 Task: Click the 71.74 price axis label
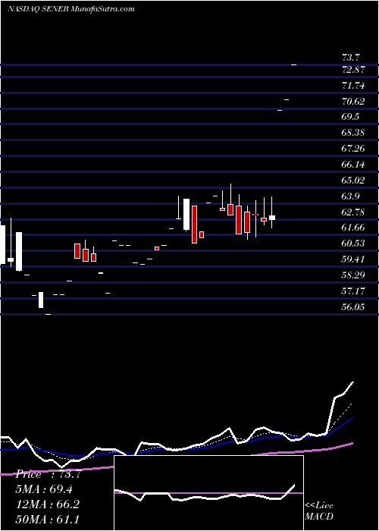point(354,86)
